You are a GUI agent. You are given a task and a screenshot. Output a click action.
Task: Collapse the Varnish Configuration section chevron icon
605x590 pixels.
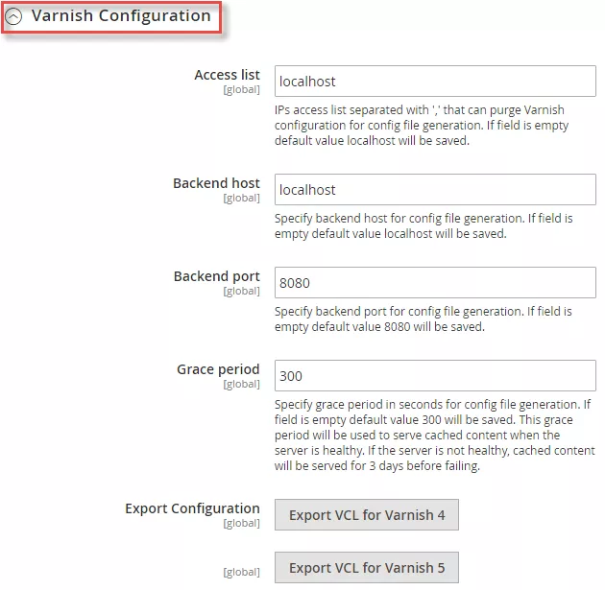coord(14,16)
